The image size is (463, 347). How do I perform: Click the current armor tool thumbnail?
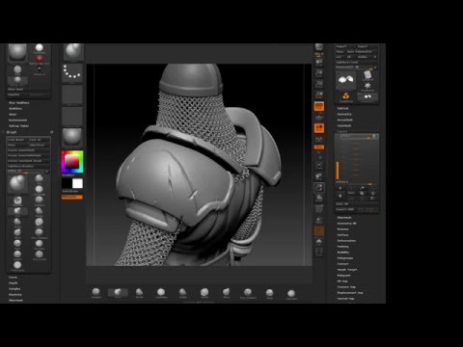[346, 80]
